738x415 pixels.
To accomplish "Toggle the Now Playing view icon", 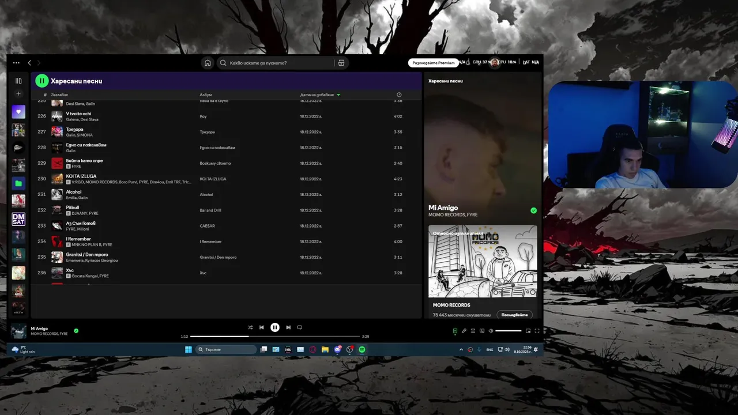I will click(x=455, y=331).
